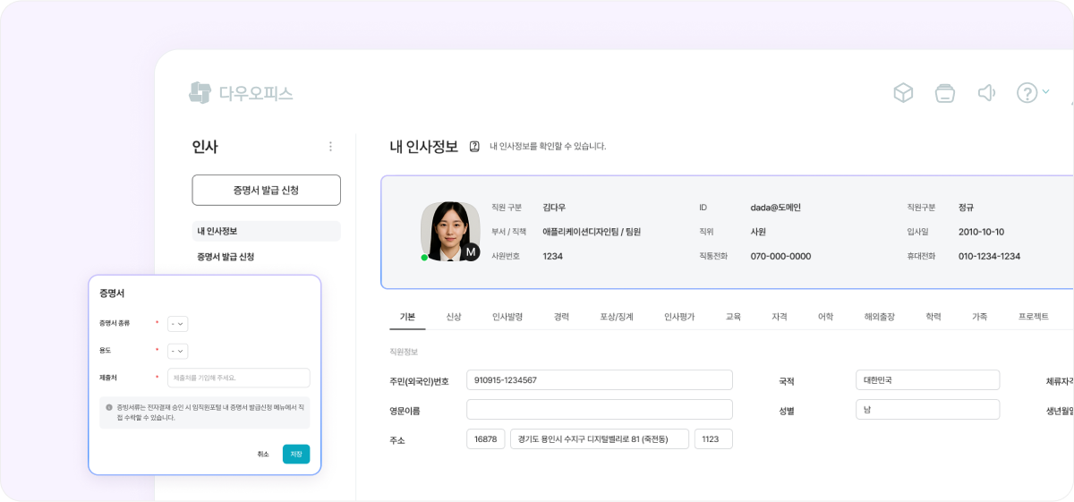Image resolution: width=1074 pixels, height=502 pixels.
Task: Switch to the 인사발령 tab
Action: pos(507,317)
